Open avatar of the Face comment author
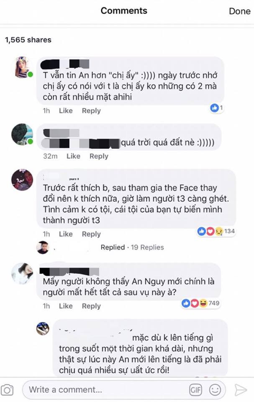This screenshot has height=402, width=254. [22, 180]
